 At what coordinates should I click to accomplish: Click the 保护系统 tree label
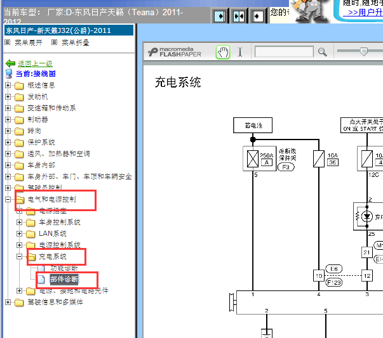click(x=41, y=143)
